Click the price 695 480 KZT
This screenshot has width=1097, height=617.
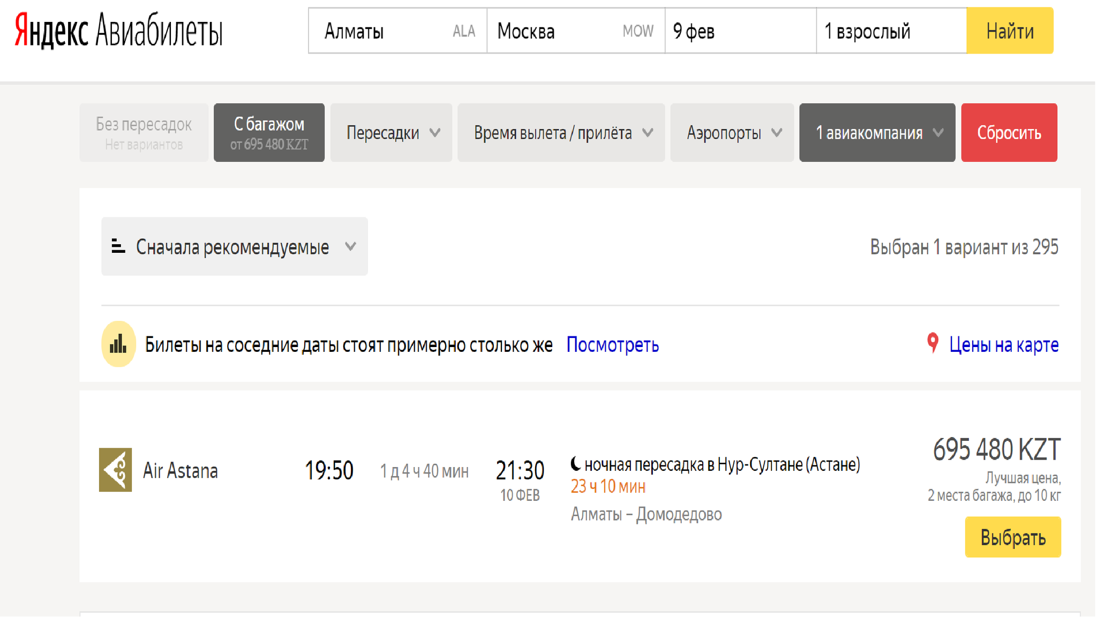click(996, 449)
